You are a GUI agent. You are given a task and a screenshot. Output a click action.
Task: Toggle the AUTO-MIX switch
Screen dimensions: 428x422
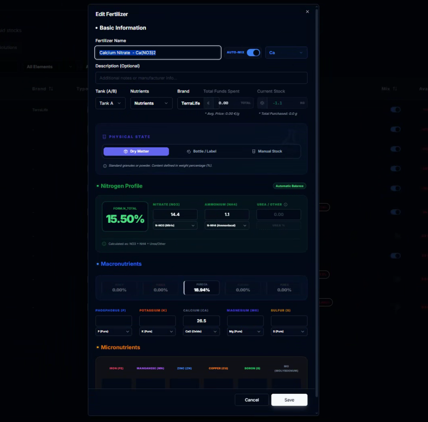[253, 52]
